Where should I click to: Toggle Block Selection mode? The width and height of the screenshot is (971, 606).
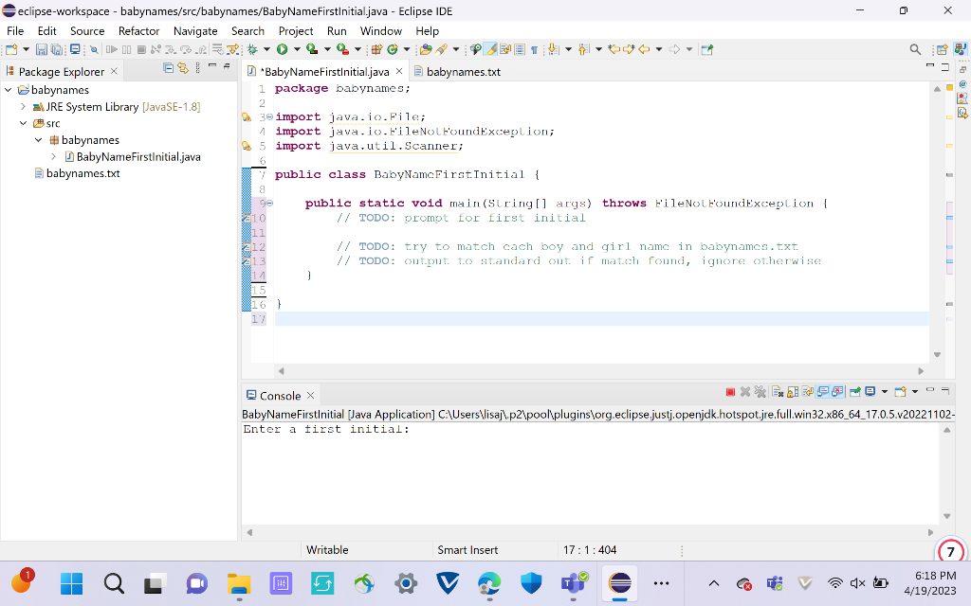(x=520, y=49)
